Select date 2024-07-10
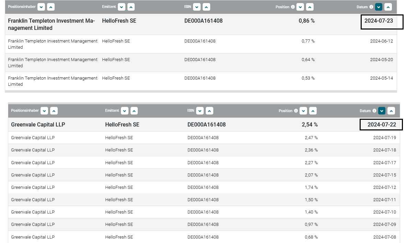The height and width of the screenshot is (243, 406). [384, 212]
